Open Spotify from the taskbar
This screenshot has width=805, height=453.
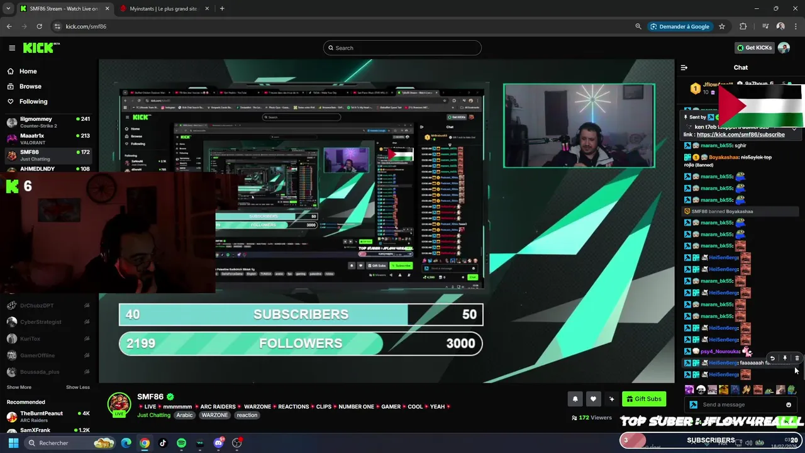[x=181, y=443]
